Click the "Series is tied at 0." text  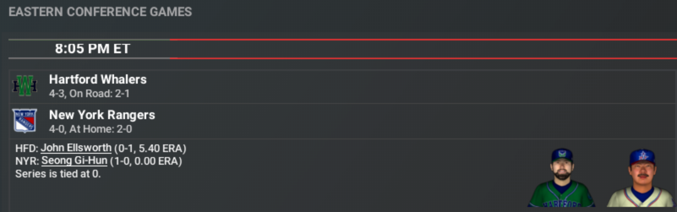pos(58,174)
